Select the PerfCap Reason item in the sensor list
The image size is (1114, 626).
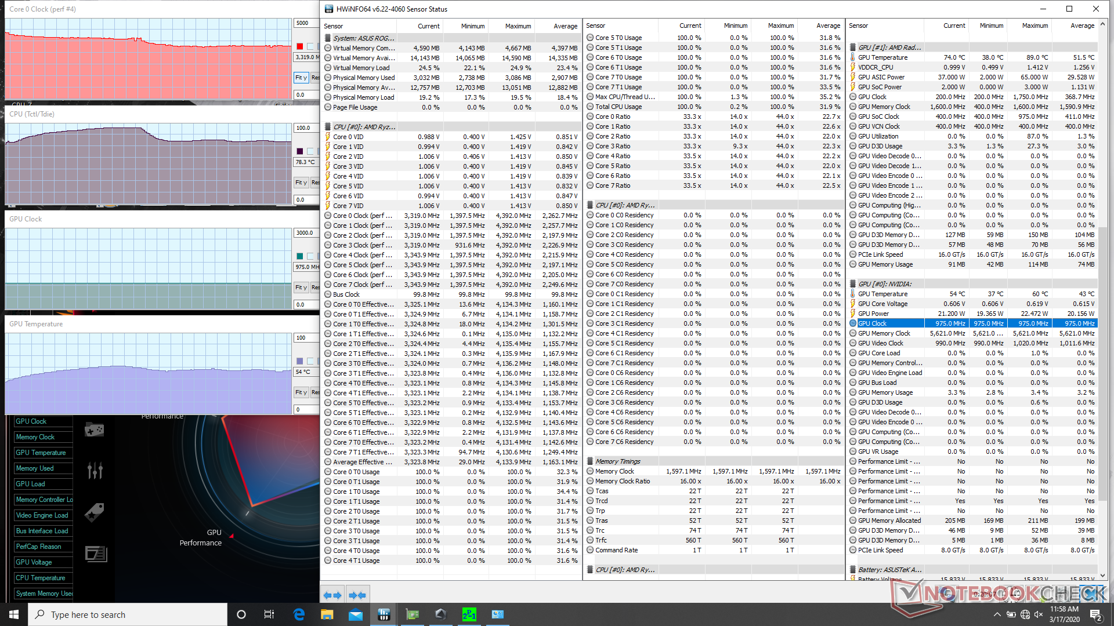(x=38, y=547)
